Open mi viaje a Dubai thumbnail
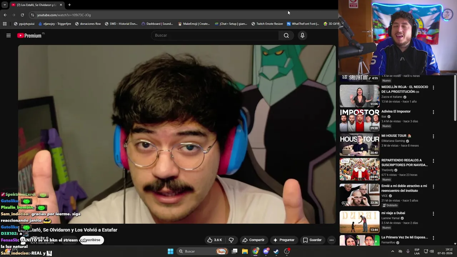457x257 pixels. (x=359, y=222)
